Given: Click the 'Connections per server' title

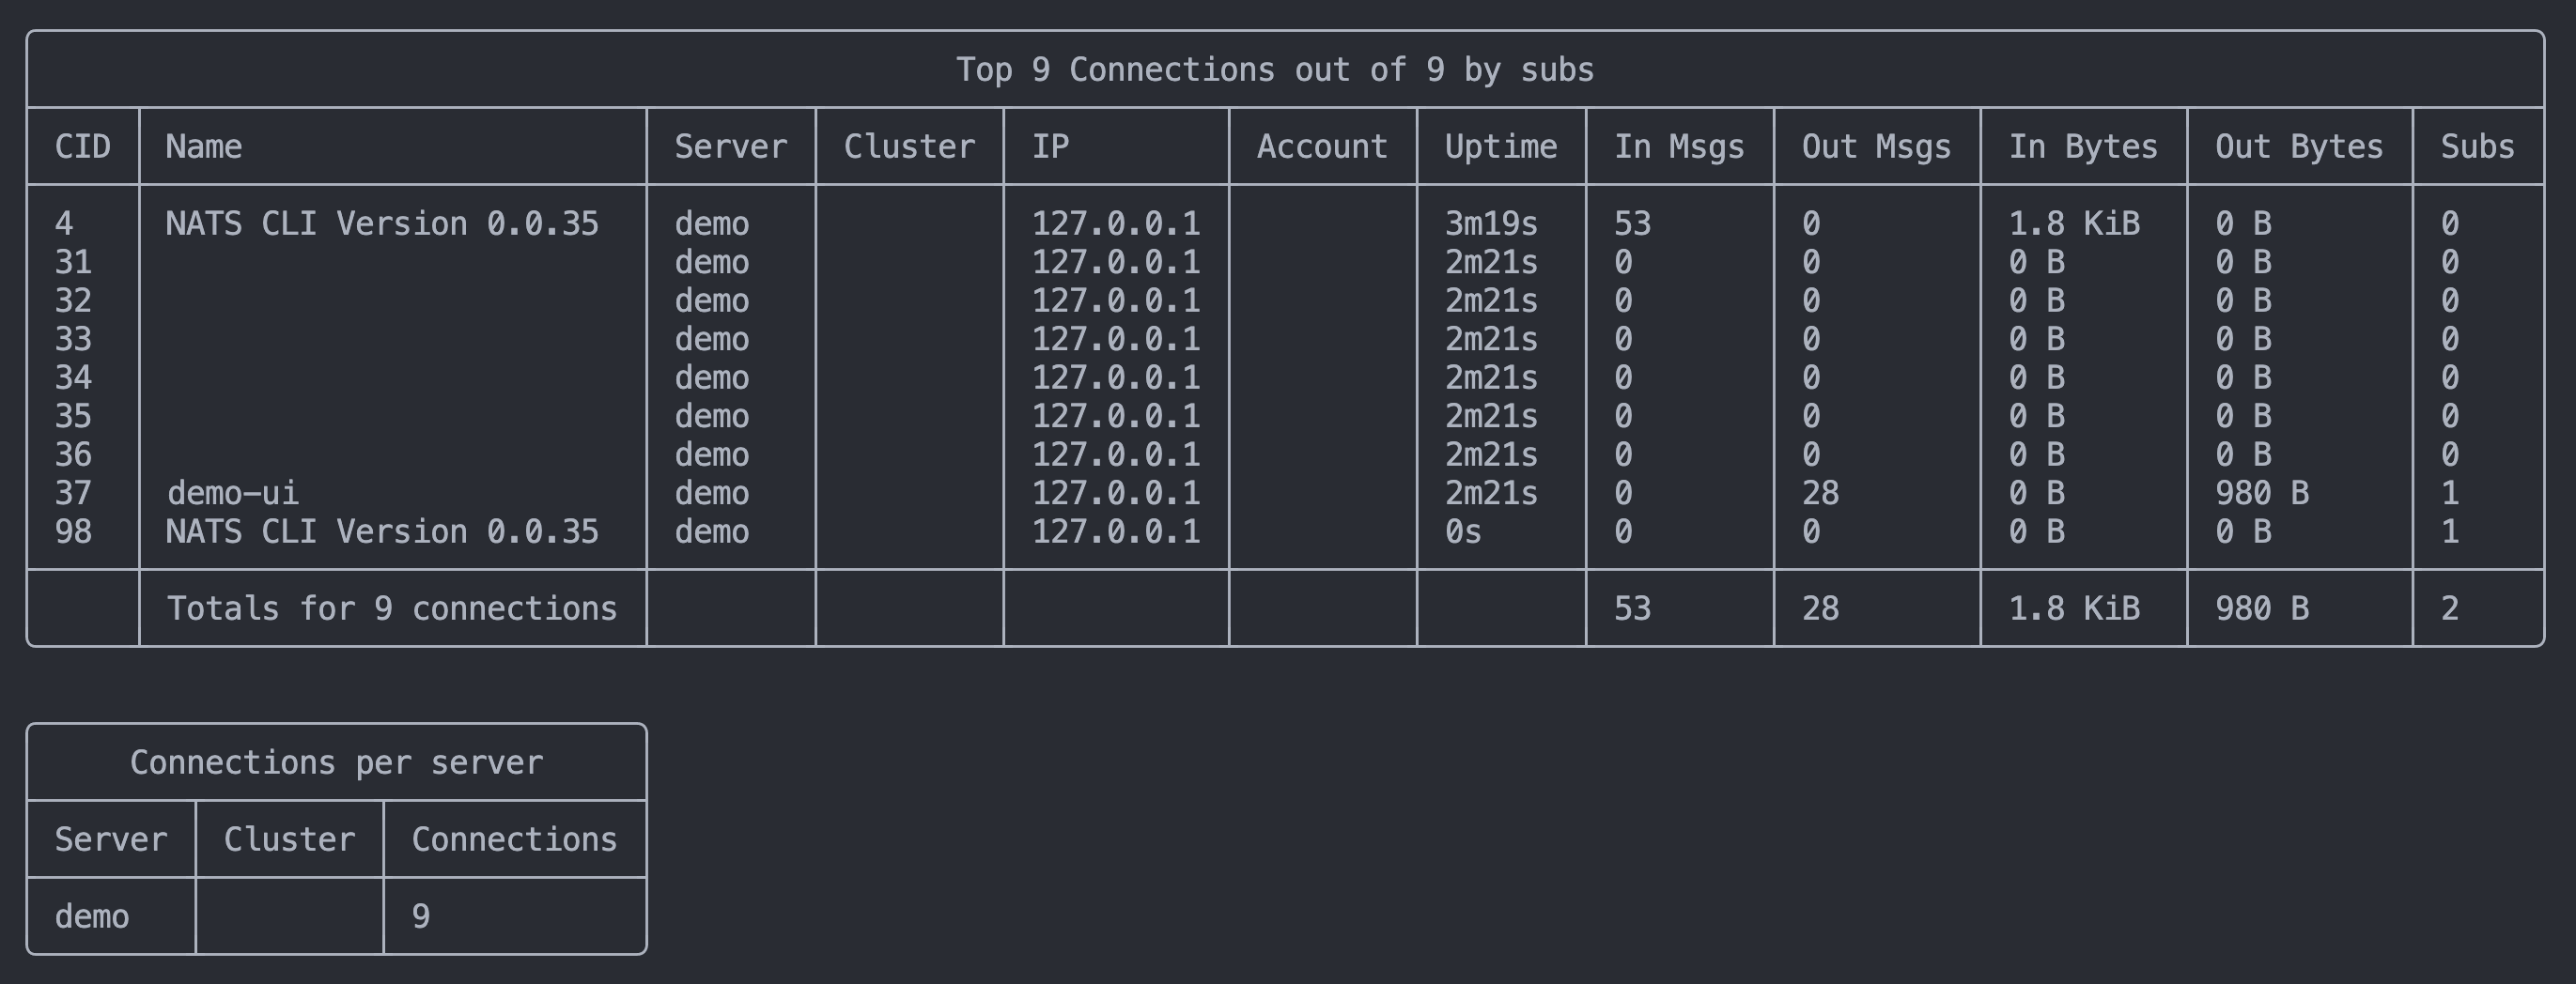Looking at the screenshot, I should [336, 763].
